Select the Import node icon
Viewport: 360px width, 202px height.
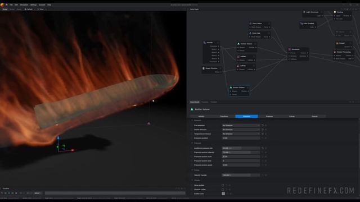point(205,43)
